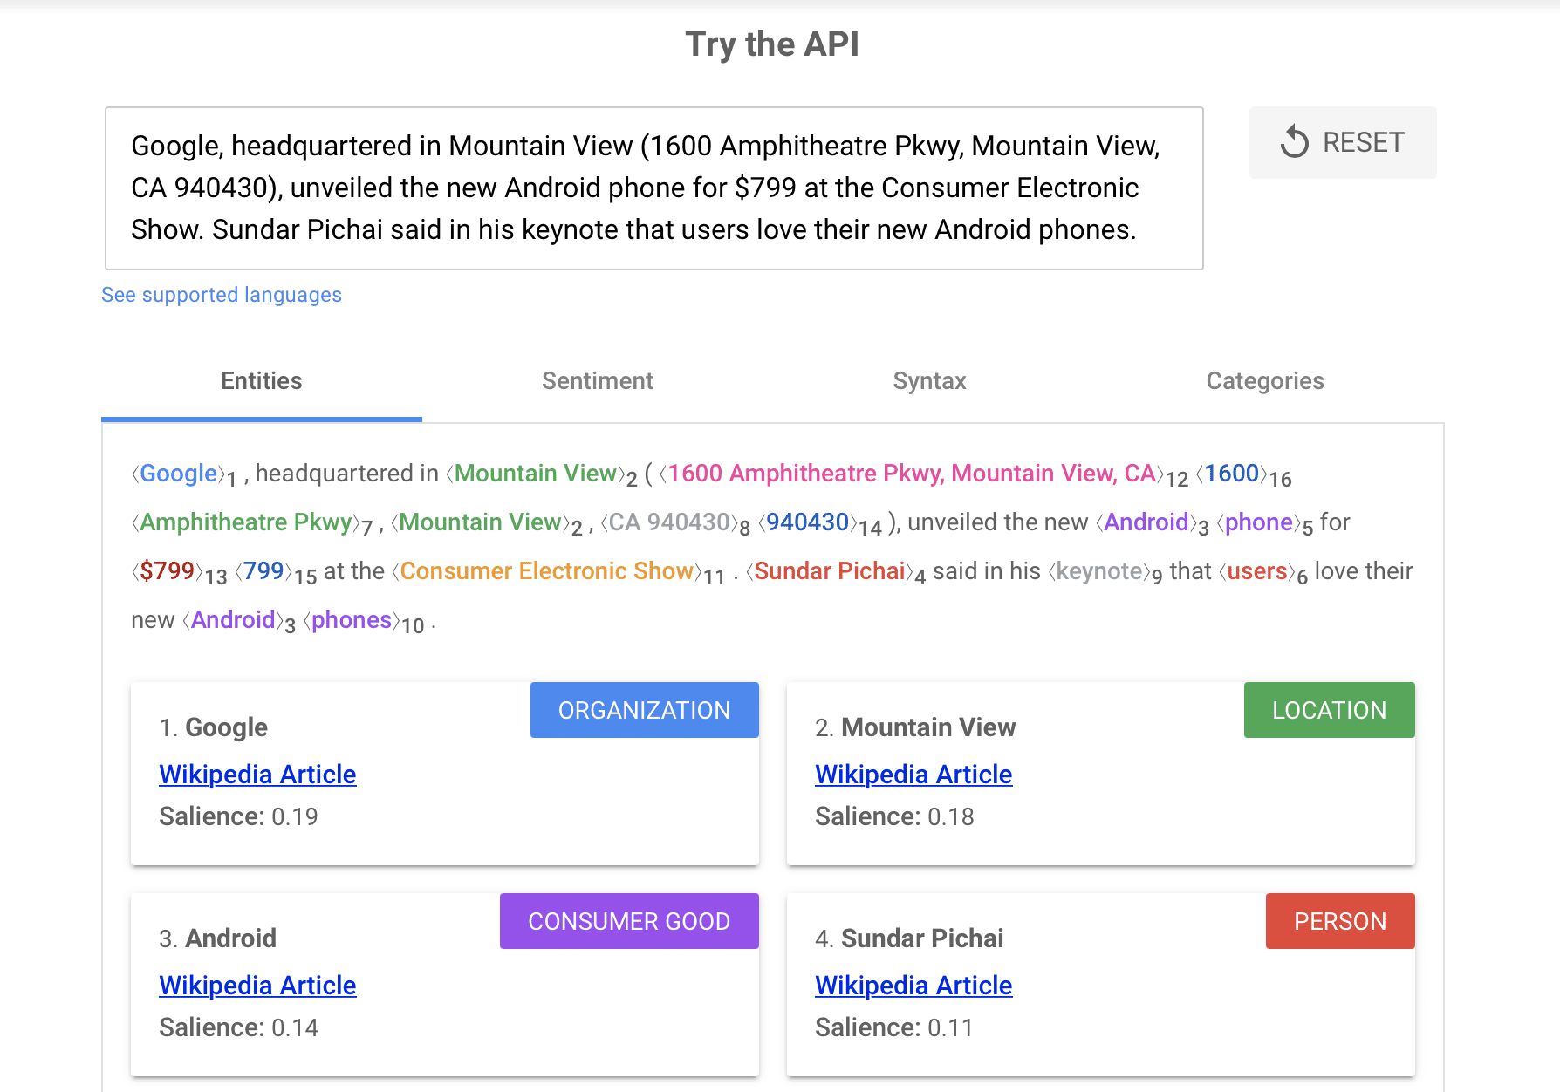Click the pink 1600 Amphitheatre Pkwy address entity
Image resolution: width=1560 pixels, height=1092 pixels.
tap(911, 474)
